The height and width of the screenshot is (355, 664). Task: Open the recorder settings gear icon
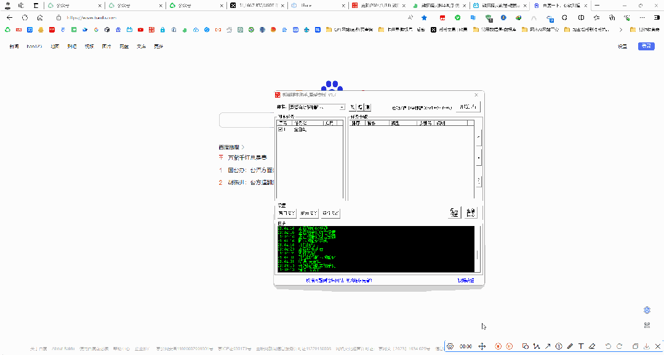pos(450,346)
